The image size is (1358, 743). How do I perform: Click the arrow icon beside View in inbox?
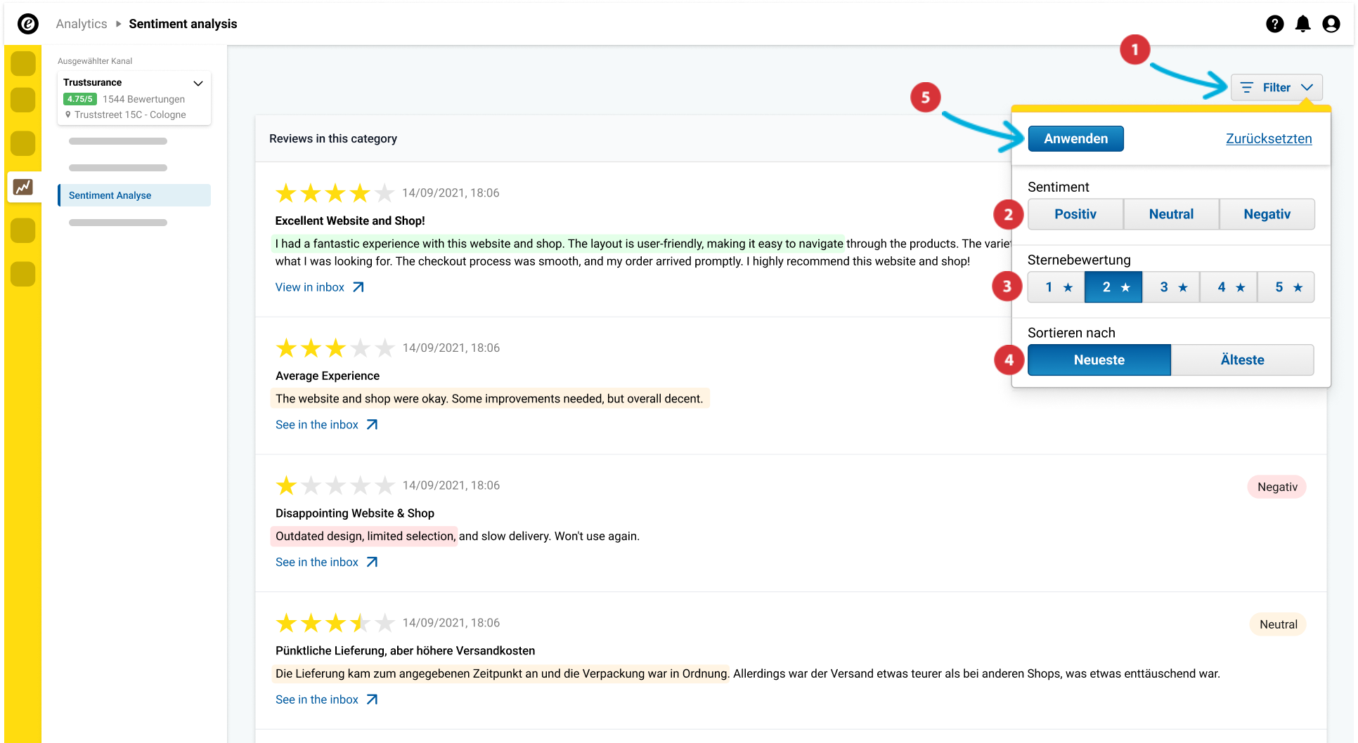click(x=358, y=287)
